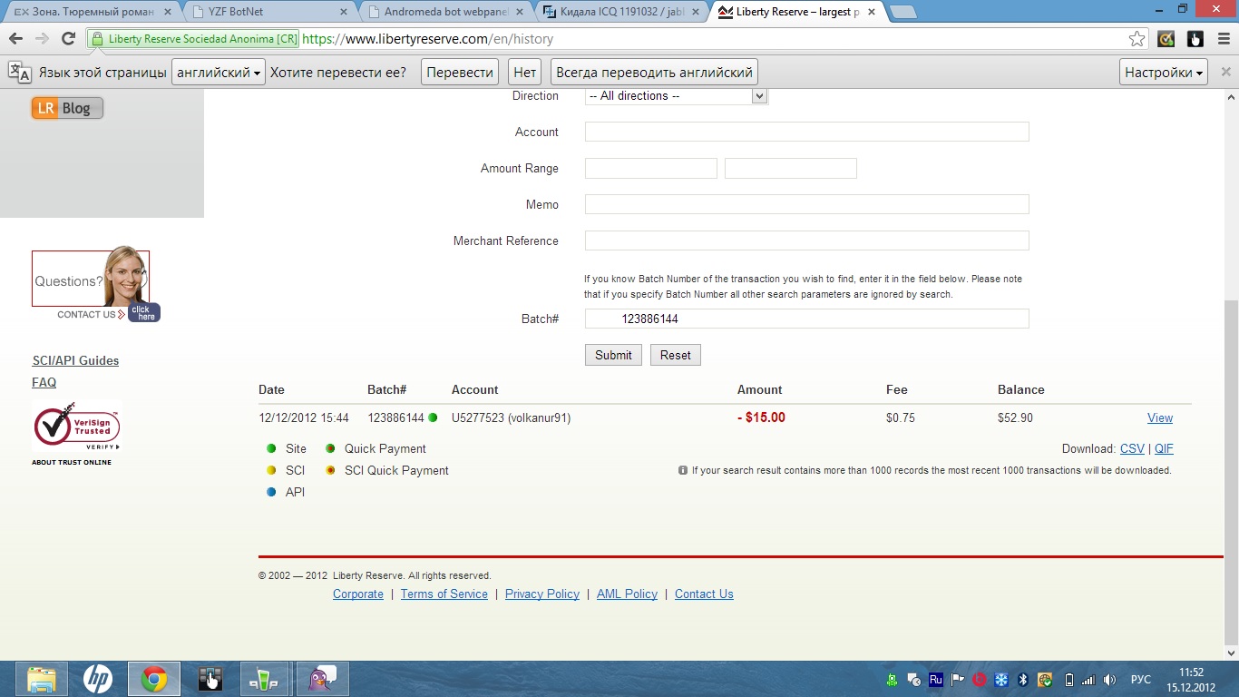Open the SCI/API Guides link
Viewport: 1239px width, 697px height.
coord(75,360)
